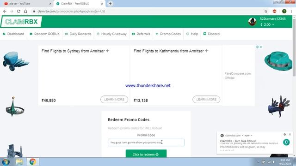Screen dimensions: 296x166
Task: Go to Daily Rewards
Action: point(78,34)
